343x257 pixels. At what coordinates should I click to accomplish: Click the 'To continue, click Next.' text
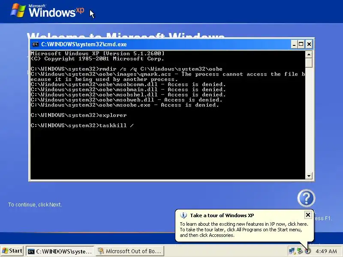(35, 205)
